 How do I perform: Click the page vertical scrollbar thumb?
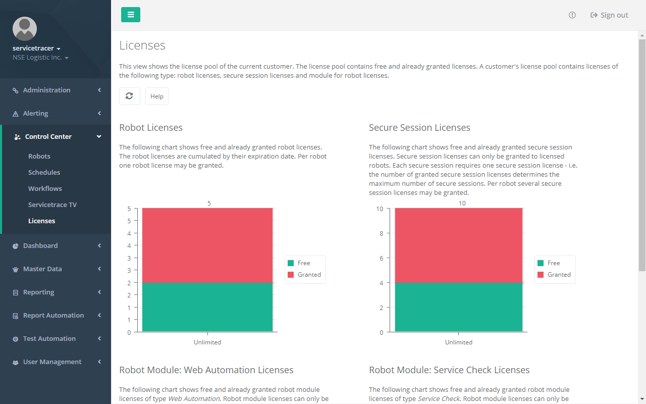pyautogui.click(x=642, y=155)
